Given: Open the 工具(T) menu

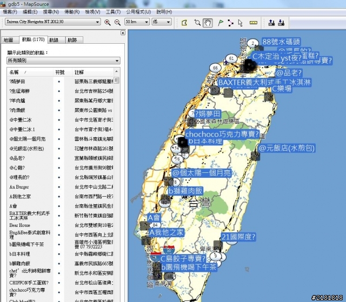Looking at the screenshot, I should click(113, 12).
